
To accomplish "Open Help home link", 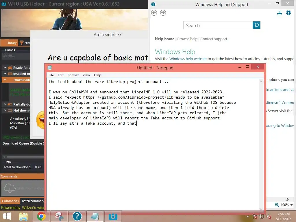I will [x=164, y=39].
